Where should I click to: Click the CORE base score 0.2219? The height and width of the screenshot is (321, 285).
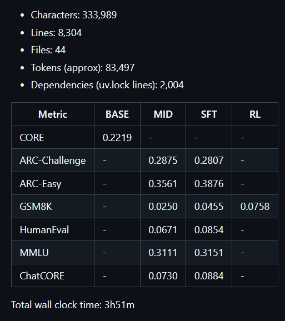[x=117, y=137]
